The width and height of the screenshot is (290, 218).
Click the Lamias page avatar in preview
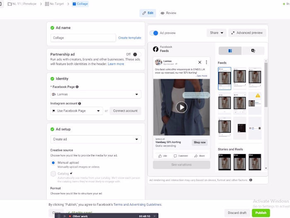(x=159, y=62)
